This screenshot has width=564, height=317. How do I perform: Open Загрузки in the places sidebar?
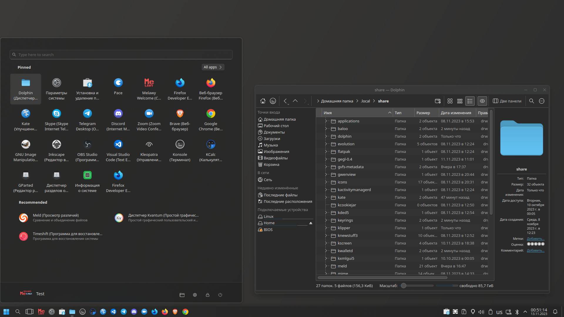click(x=272, y=139)
